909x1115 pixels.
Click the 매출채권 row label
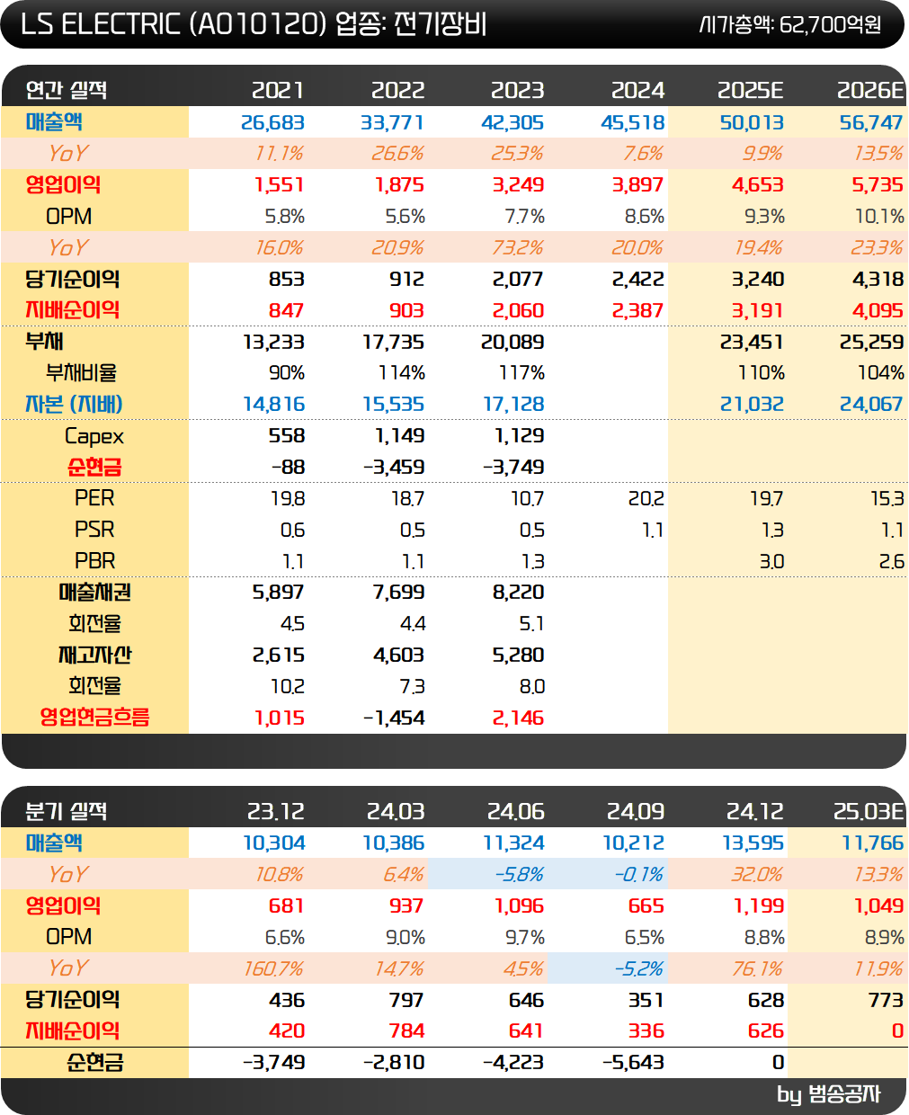pyautogui.click(x=94, y=593)
